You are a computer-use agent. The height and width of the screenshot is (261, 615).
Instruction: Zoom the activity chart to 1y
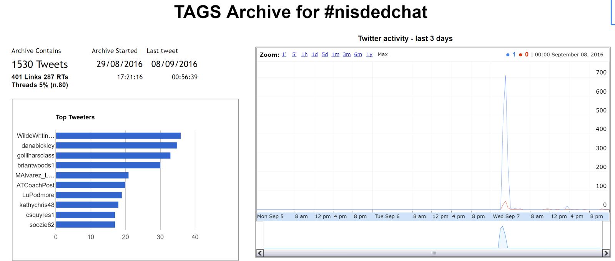pyautogui.click(x=369, y=55)
